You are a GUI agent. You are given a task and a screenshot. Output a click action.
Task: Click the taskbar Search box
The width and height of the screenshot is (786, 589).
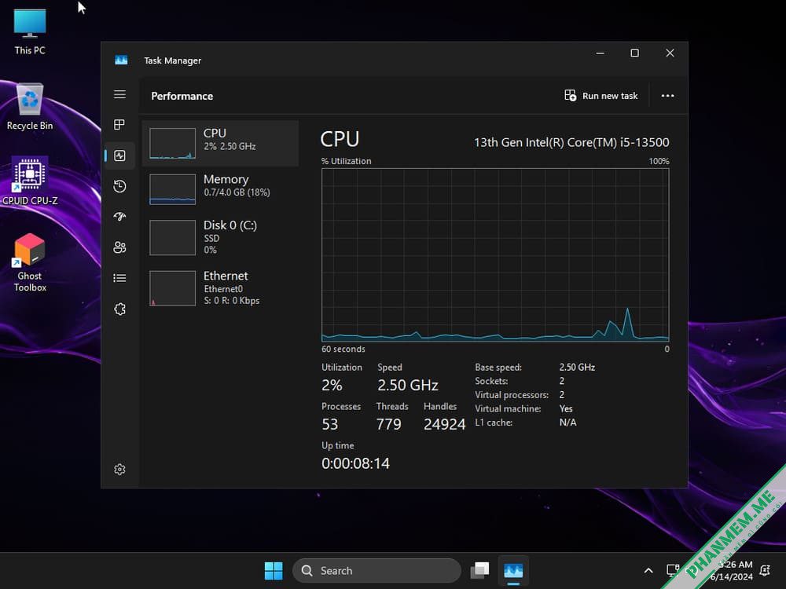click(x=377, y=570)
